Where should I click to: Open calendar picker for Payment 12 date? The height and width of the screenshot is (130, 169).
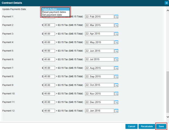pos(116,111)
